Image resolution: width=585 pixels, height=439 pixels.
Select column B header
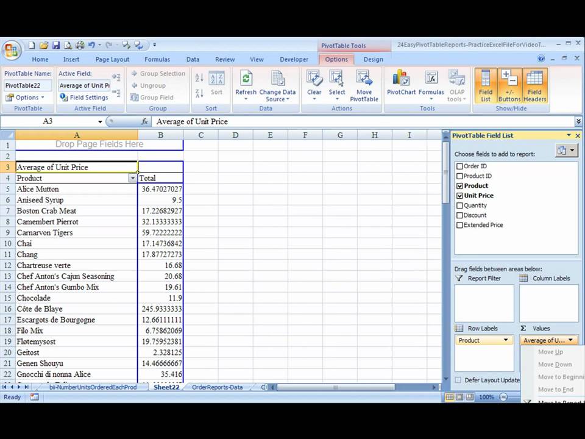(160, 135)
